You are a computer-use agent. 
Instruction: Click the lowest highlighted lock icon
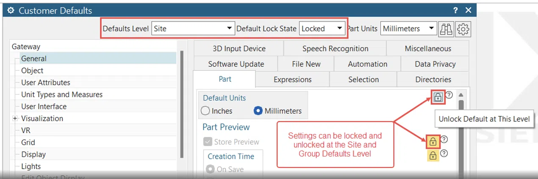[433, 156]
